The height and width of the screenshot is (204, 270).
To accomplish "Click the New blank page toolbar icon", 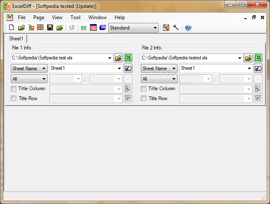I will pyautogui.click(x=12, y=27).
